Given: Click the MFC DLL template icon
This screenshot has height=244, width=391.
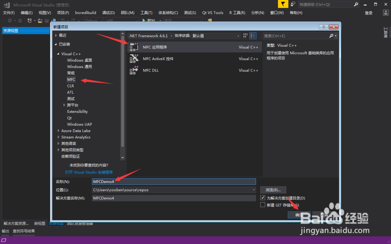Looking at the screenshot, I should tap(134, 70).
